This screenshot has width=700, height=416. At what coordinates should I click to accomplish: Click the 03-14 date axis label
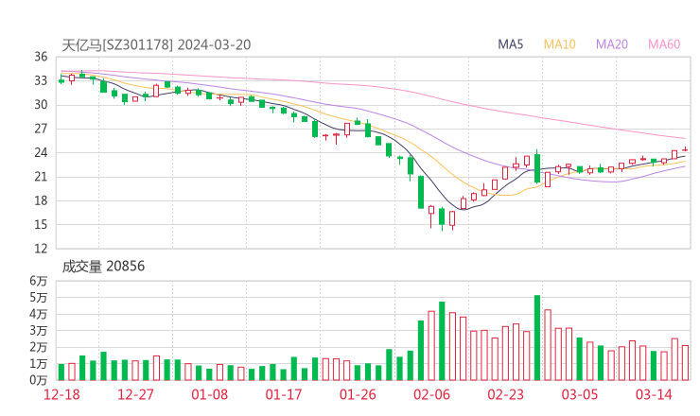tap(654, 394)
